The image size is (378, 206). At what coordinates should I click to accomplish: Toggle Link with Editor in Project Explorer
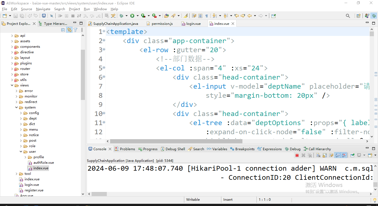[x=69, y=30]
